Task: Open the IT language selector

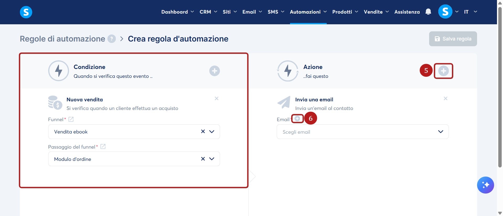Action: click(x=470, y=12)
